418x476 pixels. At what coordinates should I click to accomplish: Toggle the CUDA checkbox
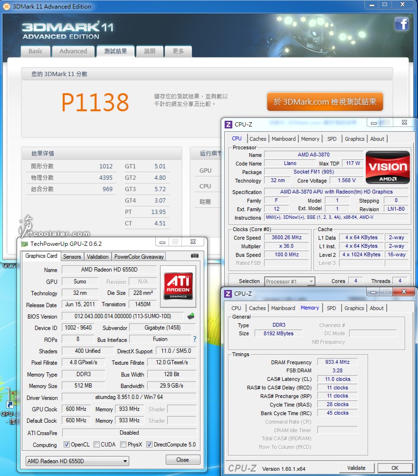pyautogui.click(x=96, y=445)
